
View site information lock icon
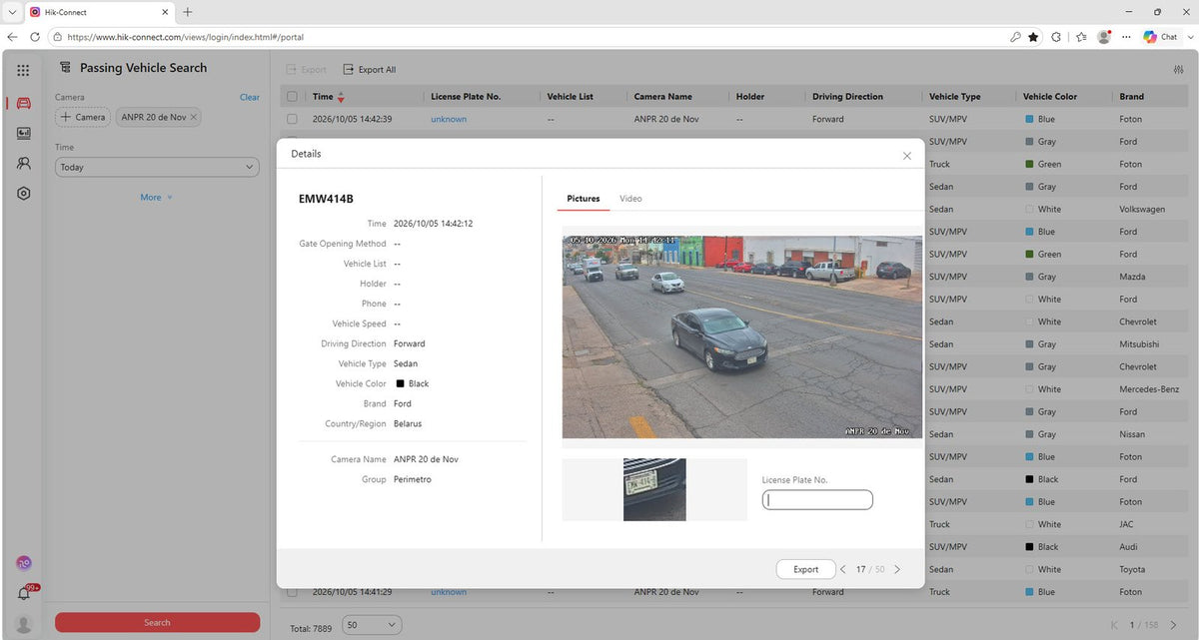click(x=59, y=37)
